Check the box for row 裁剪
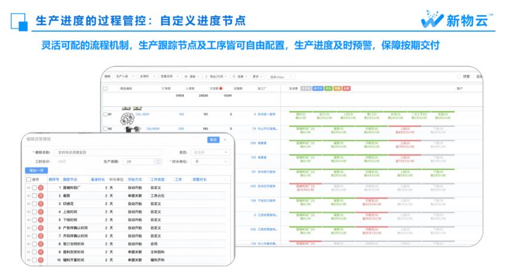The image size is (505, 275). (35, 196)
